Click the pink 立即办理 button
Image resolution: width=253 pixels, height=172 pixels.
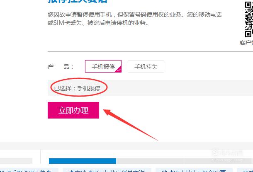tap(73, 110)
